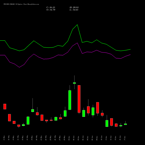
Task: Click the high value "H: 20.85"
Action: coord(74,8)
